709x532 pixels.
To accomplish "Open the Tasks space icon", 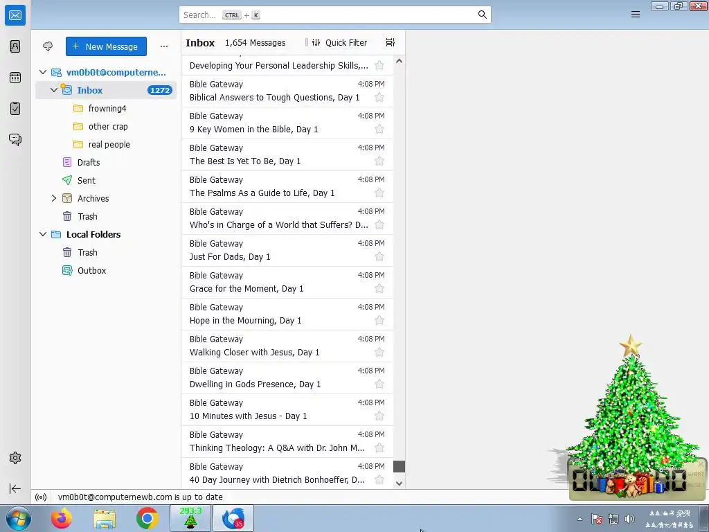I will click(x=15, y=109).
